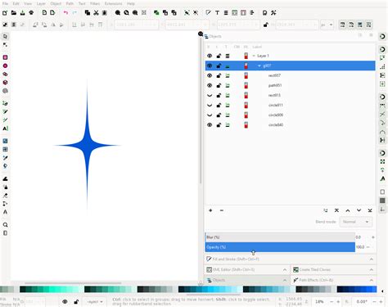Open Text and Font dialog toolbar icon

tap(217, 12)
